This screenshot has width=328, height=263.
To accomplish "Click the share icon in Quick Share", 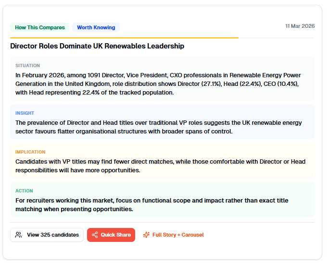I will tap(95, 235).
